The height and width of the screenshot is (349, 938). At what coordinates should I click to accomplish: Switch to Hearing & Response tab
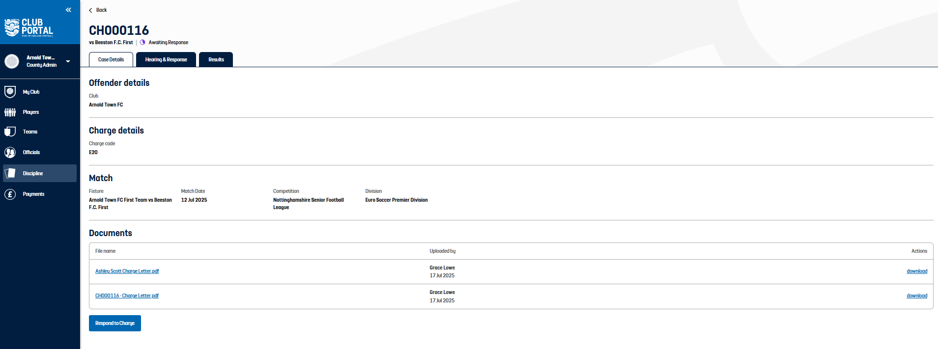pos(166,59)
